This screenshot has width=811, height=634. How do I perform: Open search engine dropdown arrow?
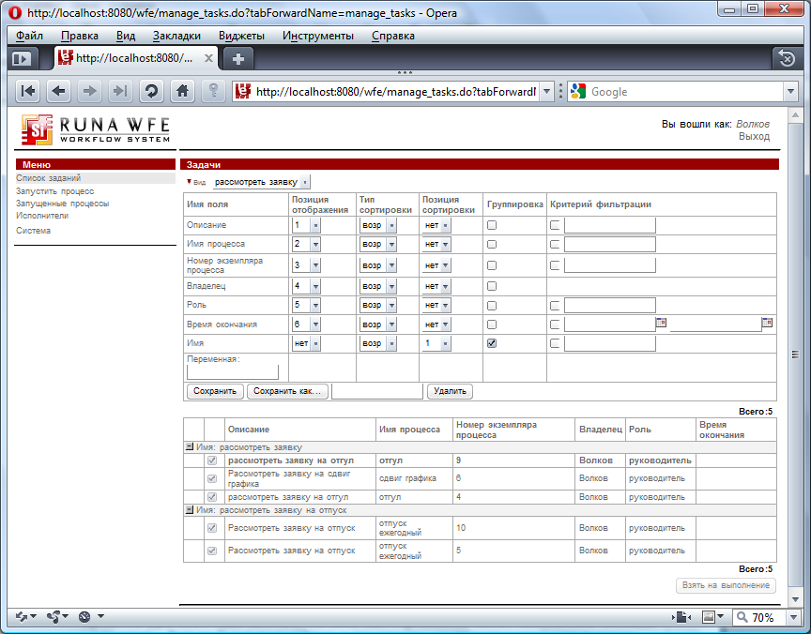790,92
